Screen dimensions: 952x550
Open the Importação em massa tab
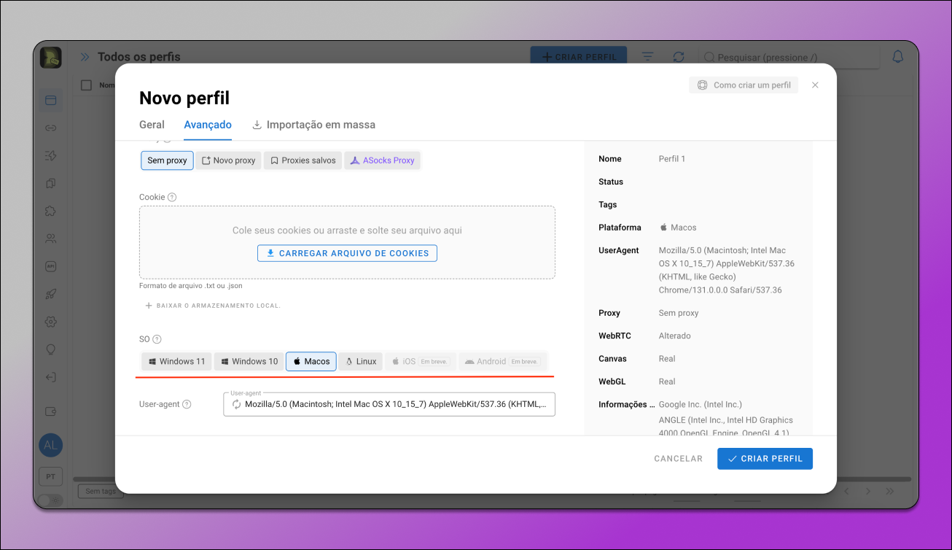[x=313, y=125]
